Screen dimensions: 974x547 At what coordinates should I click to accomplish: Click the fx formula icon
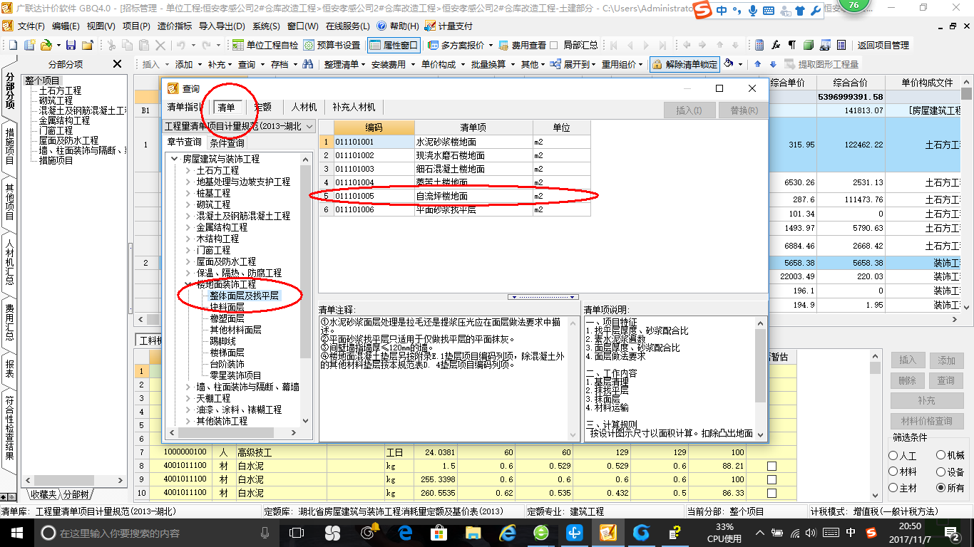point(776,45)
